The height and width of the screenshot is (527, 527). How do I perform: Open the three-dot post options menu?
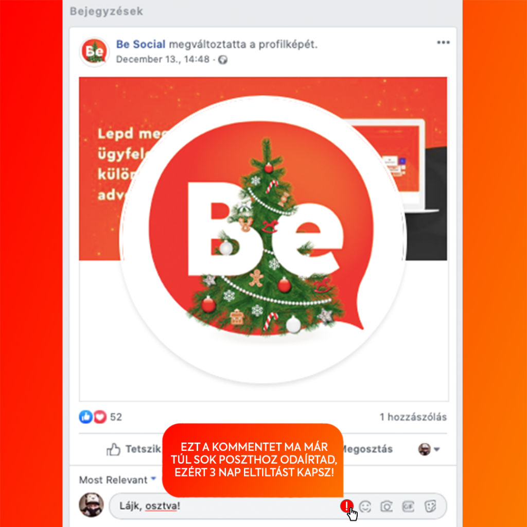tap(443, 43)
